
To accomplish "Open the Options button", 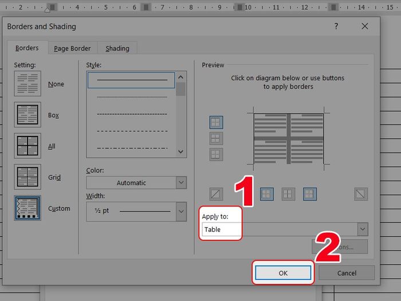I will coord(340,247).
